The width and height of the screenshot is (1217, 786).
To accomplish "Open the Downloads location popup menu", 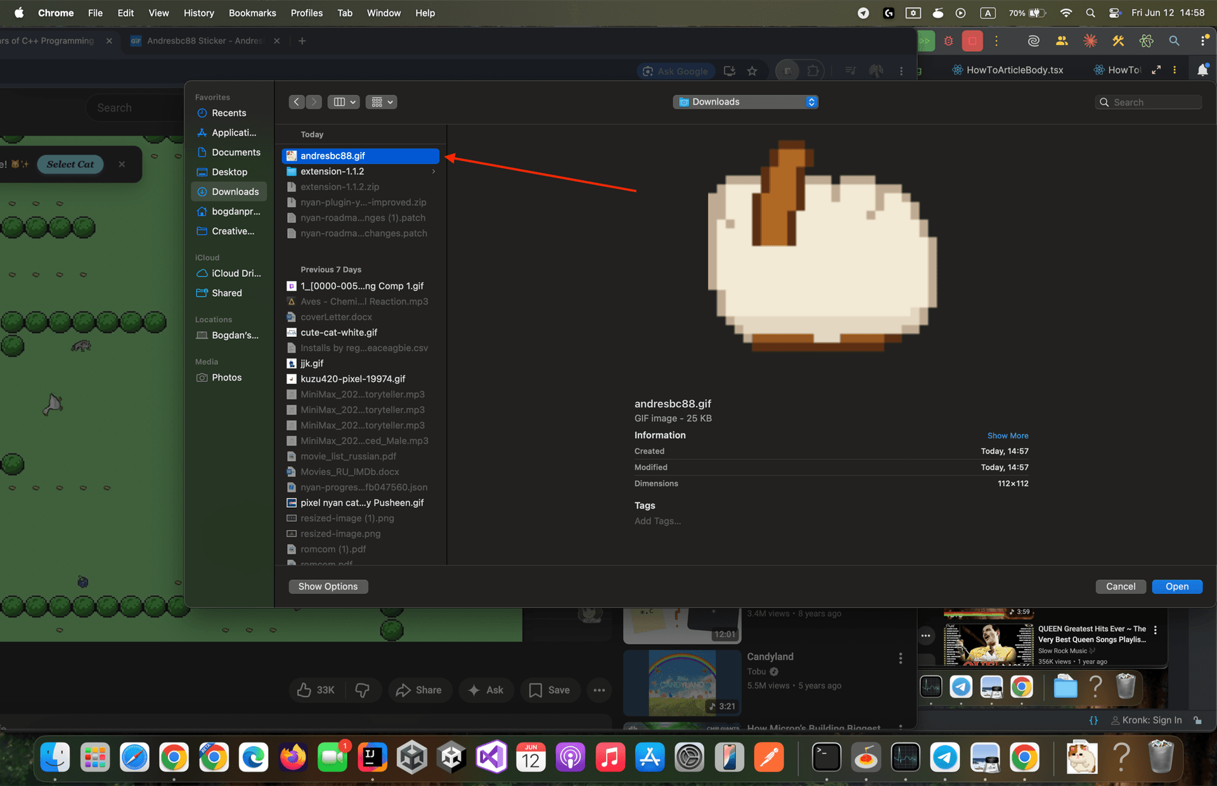I will [745, 102].
